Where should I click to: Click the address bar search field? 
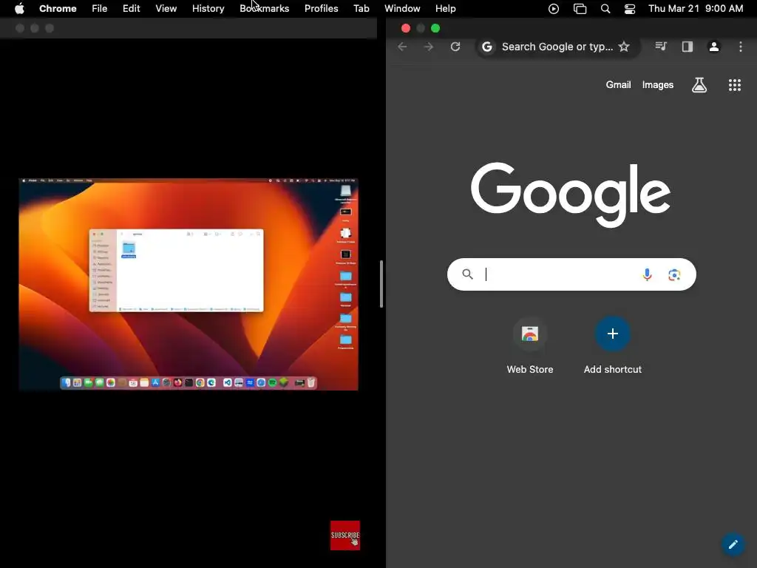(557, 47)
